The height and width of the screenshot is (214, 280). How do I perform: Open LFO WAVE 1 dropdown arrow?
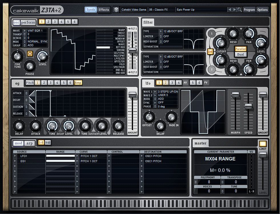pyautogui.click(x=155, y=91)
